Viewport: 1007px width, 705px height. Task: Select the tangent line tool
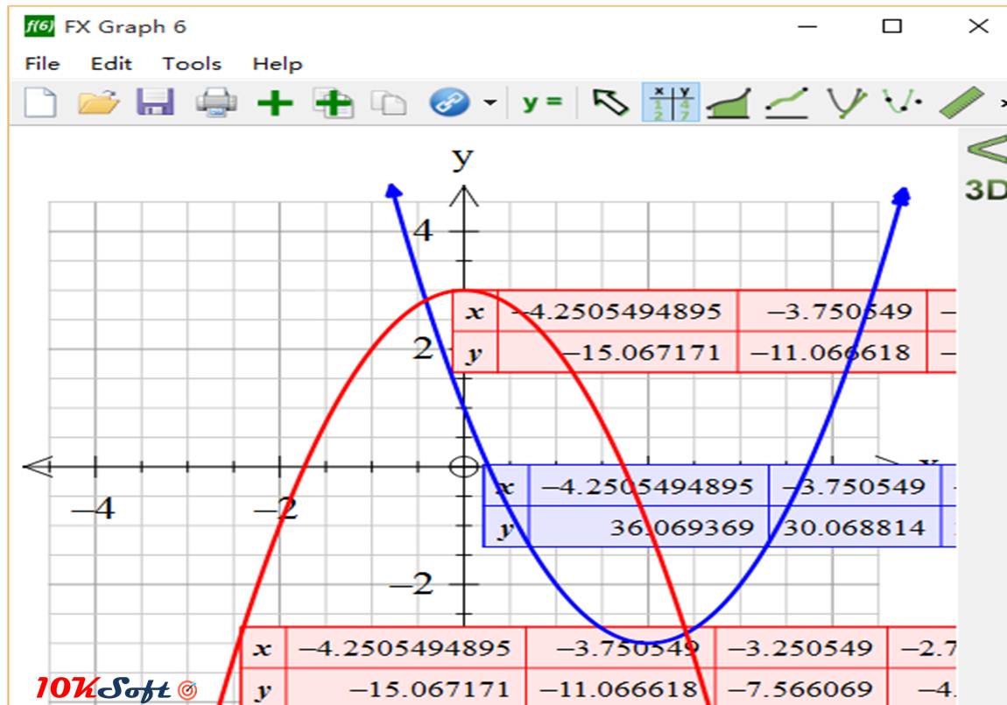point(786,102)
